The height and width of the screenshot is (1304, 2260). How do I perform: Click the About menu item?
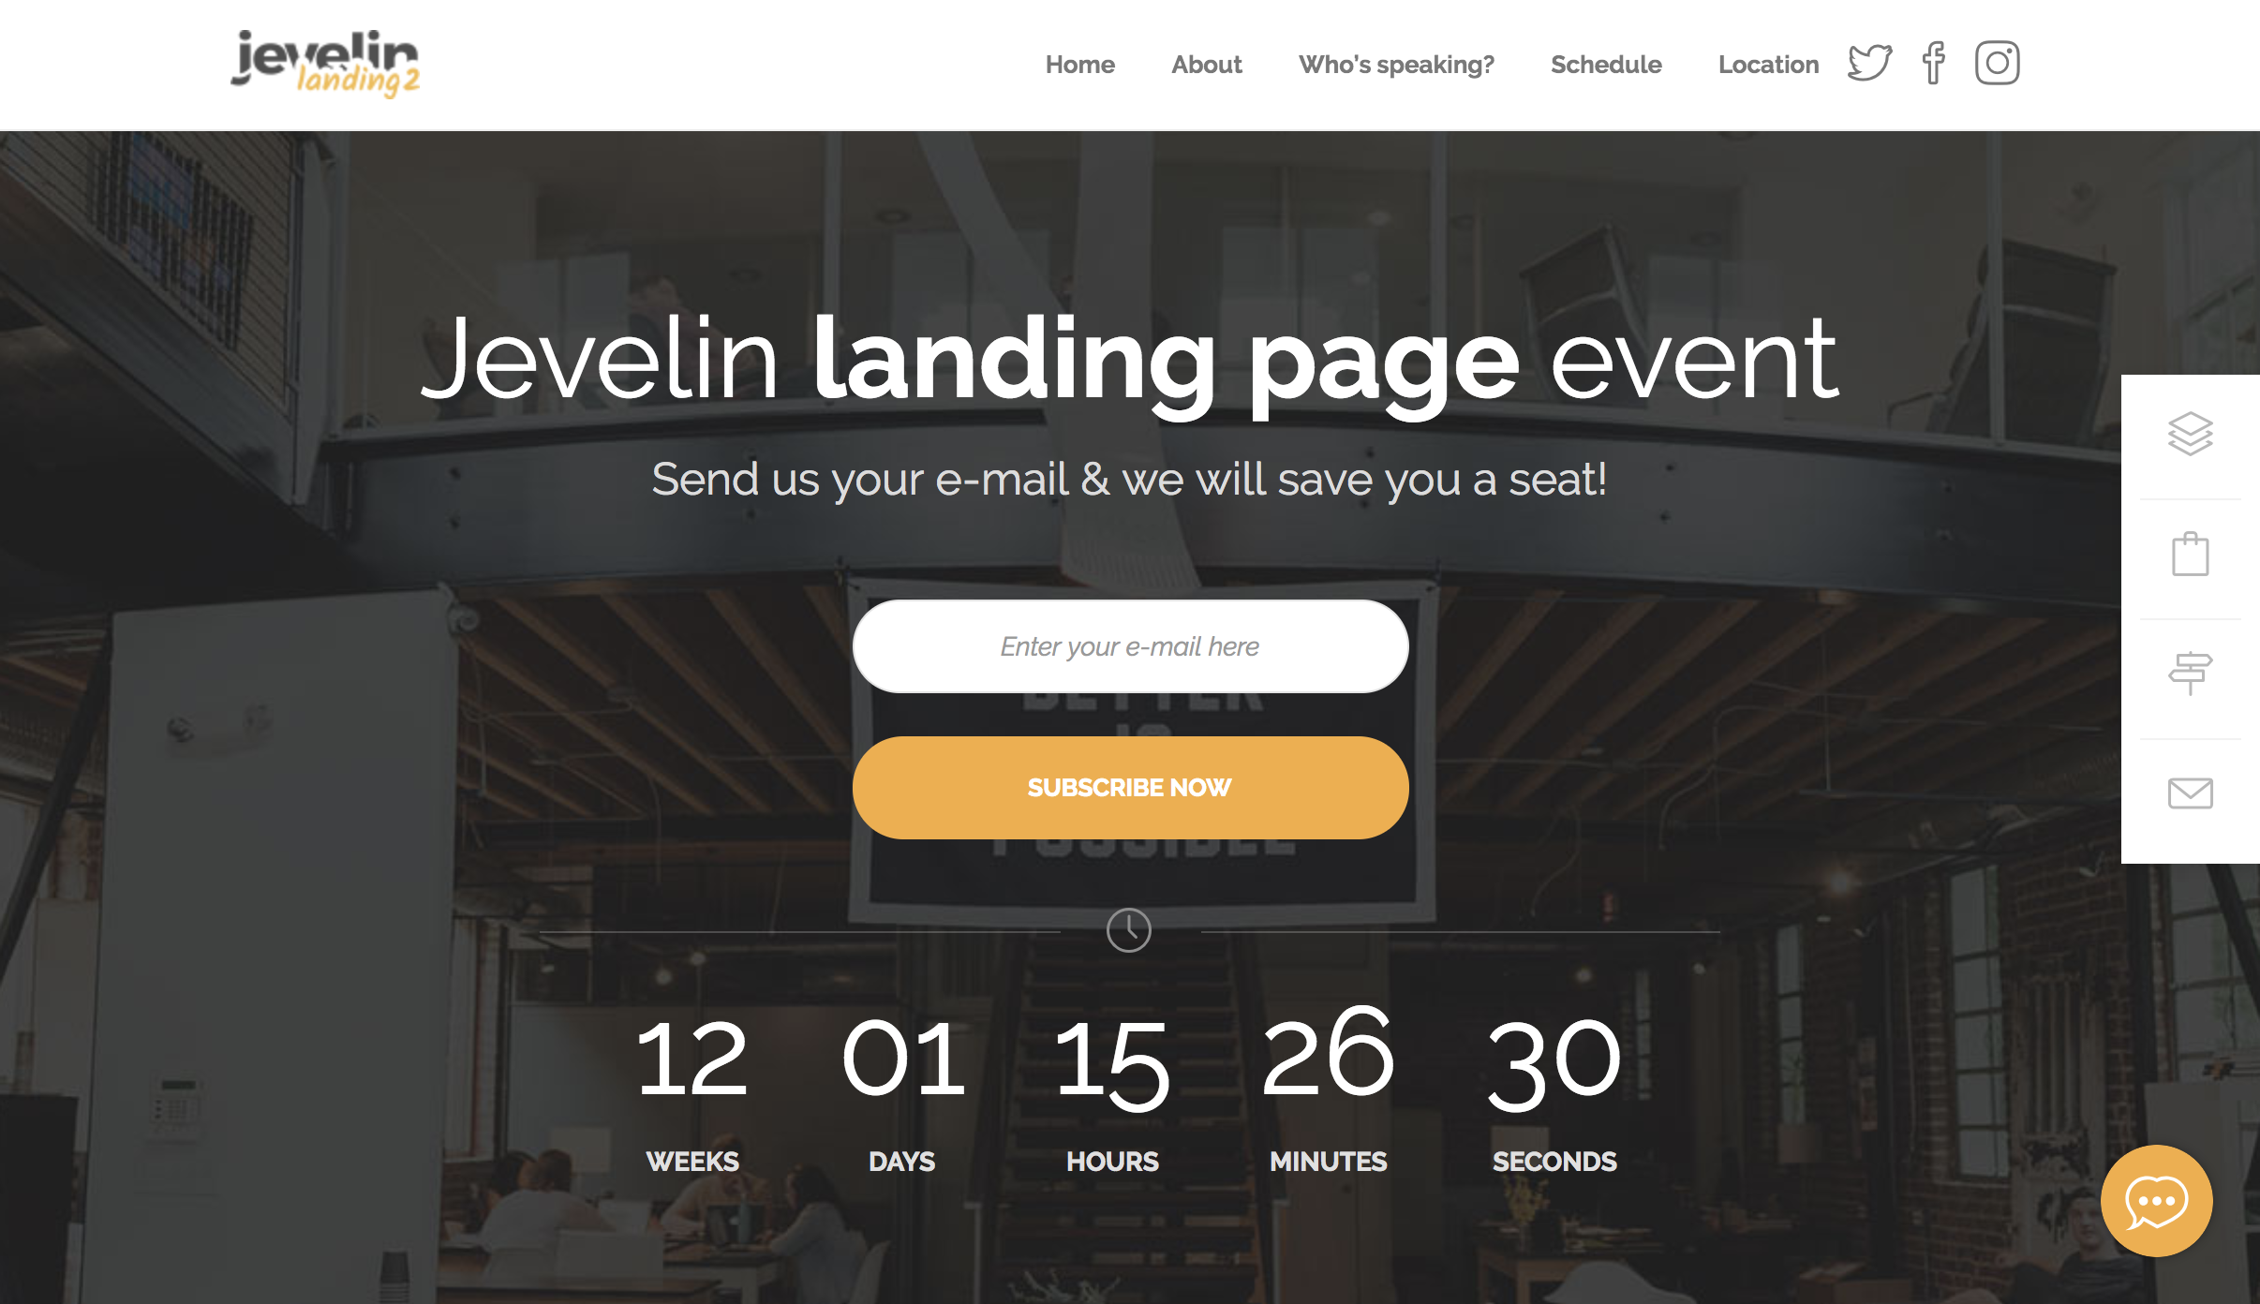click(x=1206, y=64)
